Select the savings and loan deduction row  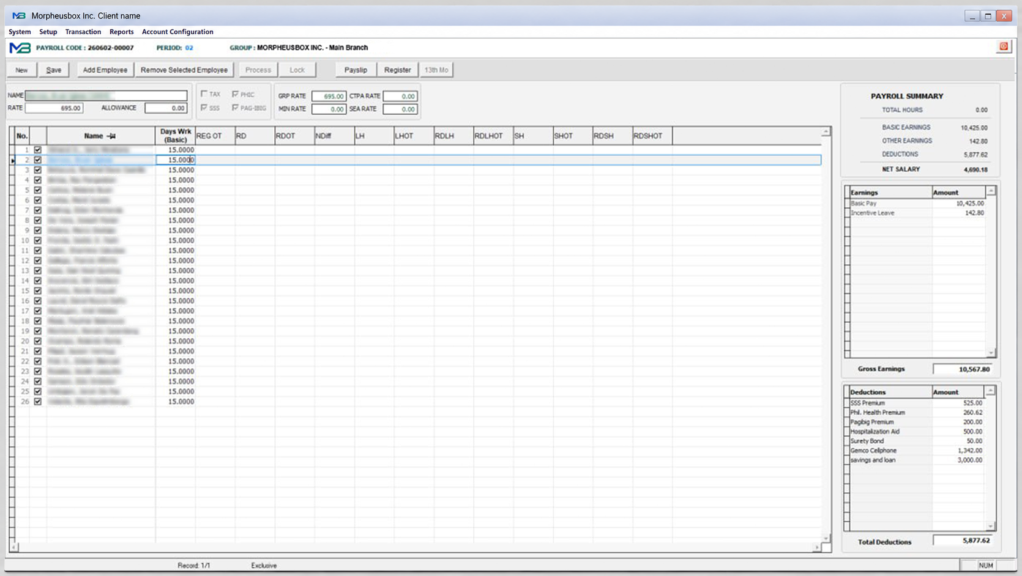click(x=917, y=460)
